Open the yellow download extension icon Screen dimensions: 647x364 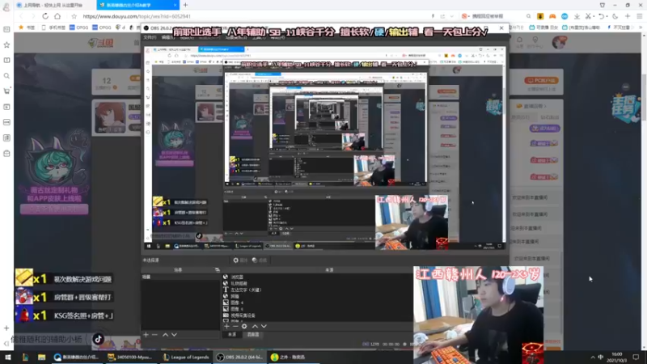[540, 16]
